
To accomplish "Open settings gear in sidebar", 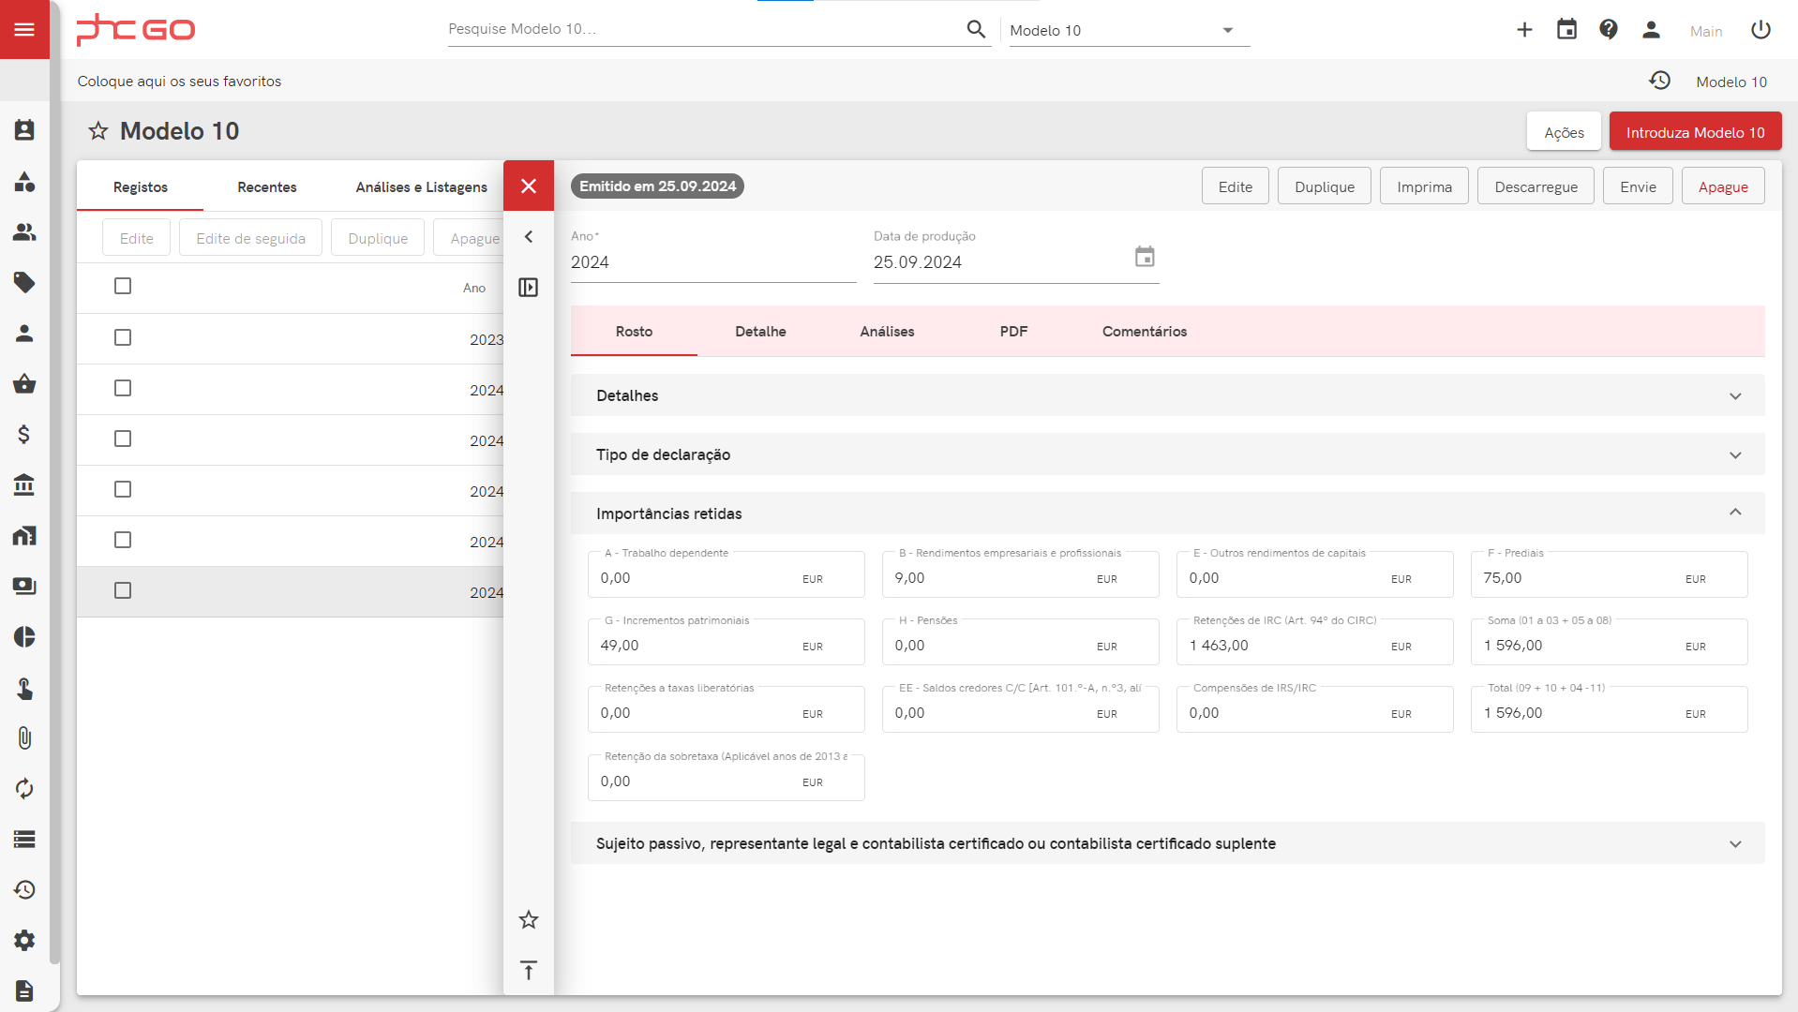I will [x=24, y=940].
